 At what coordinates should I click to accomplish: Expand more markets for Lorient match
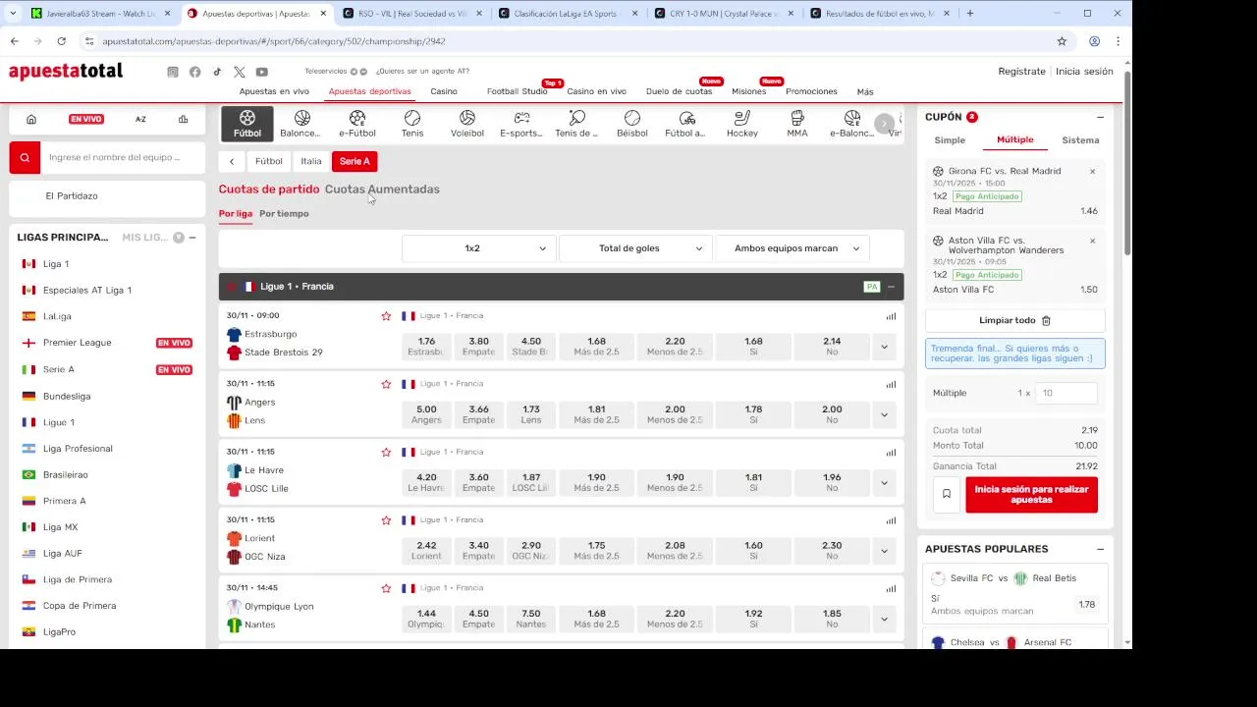coord(884,551)
